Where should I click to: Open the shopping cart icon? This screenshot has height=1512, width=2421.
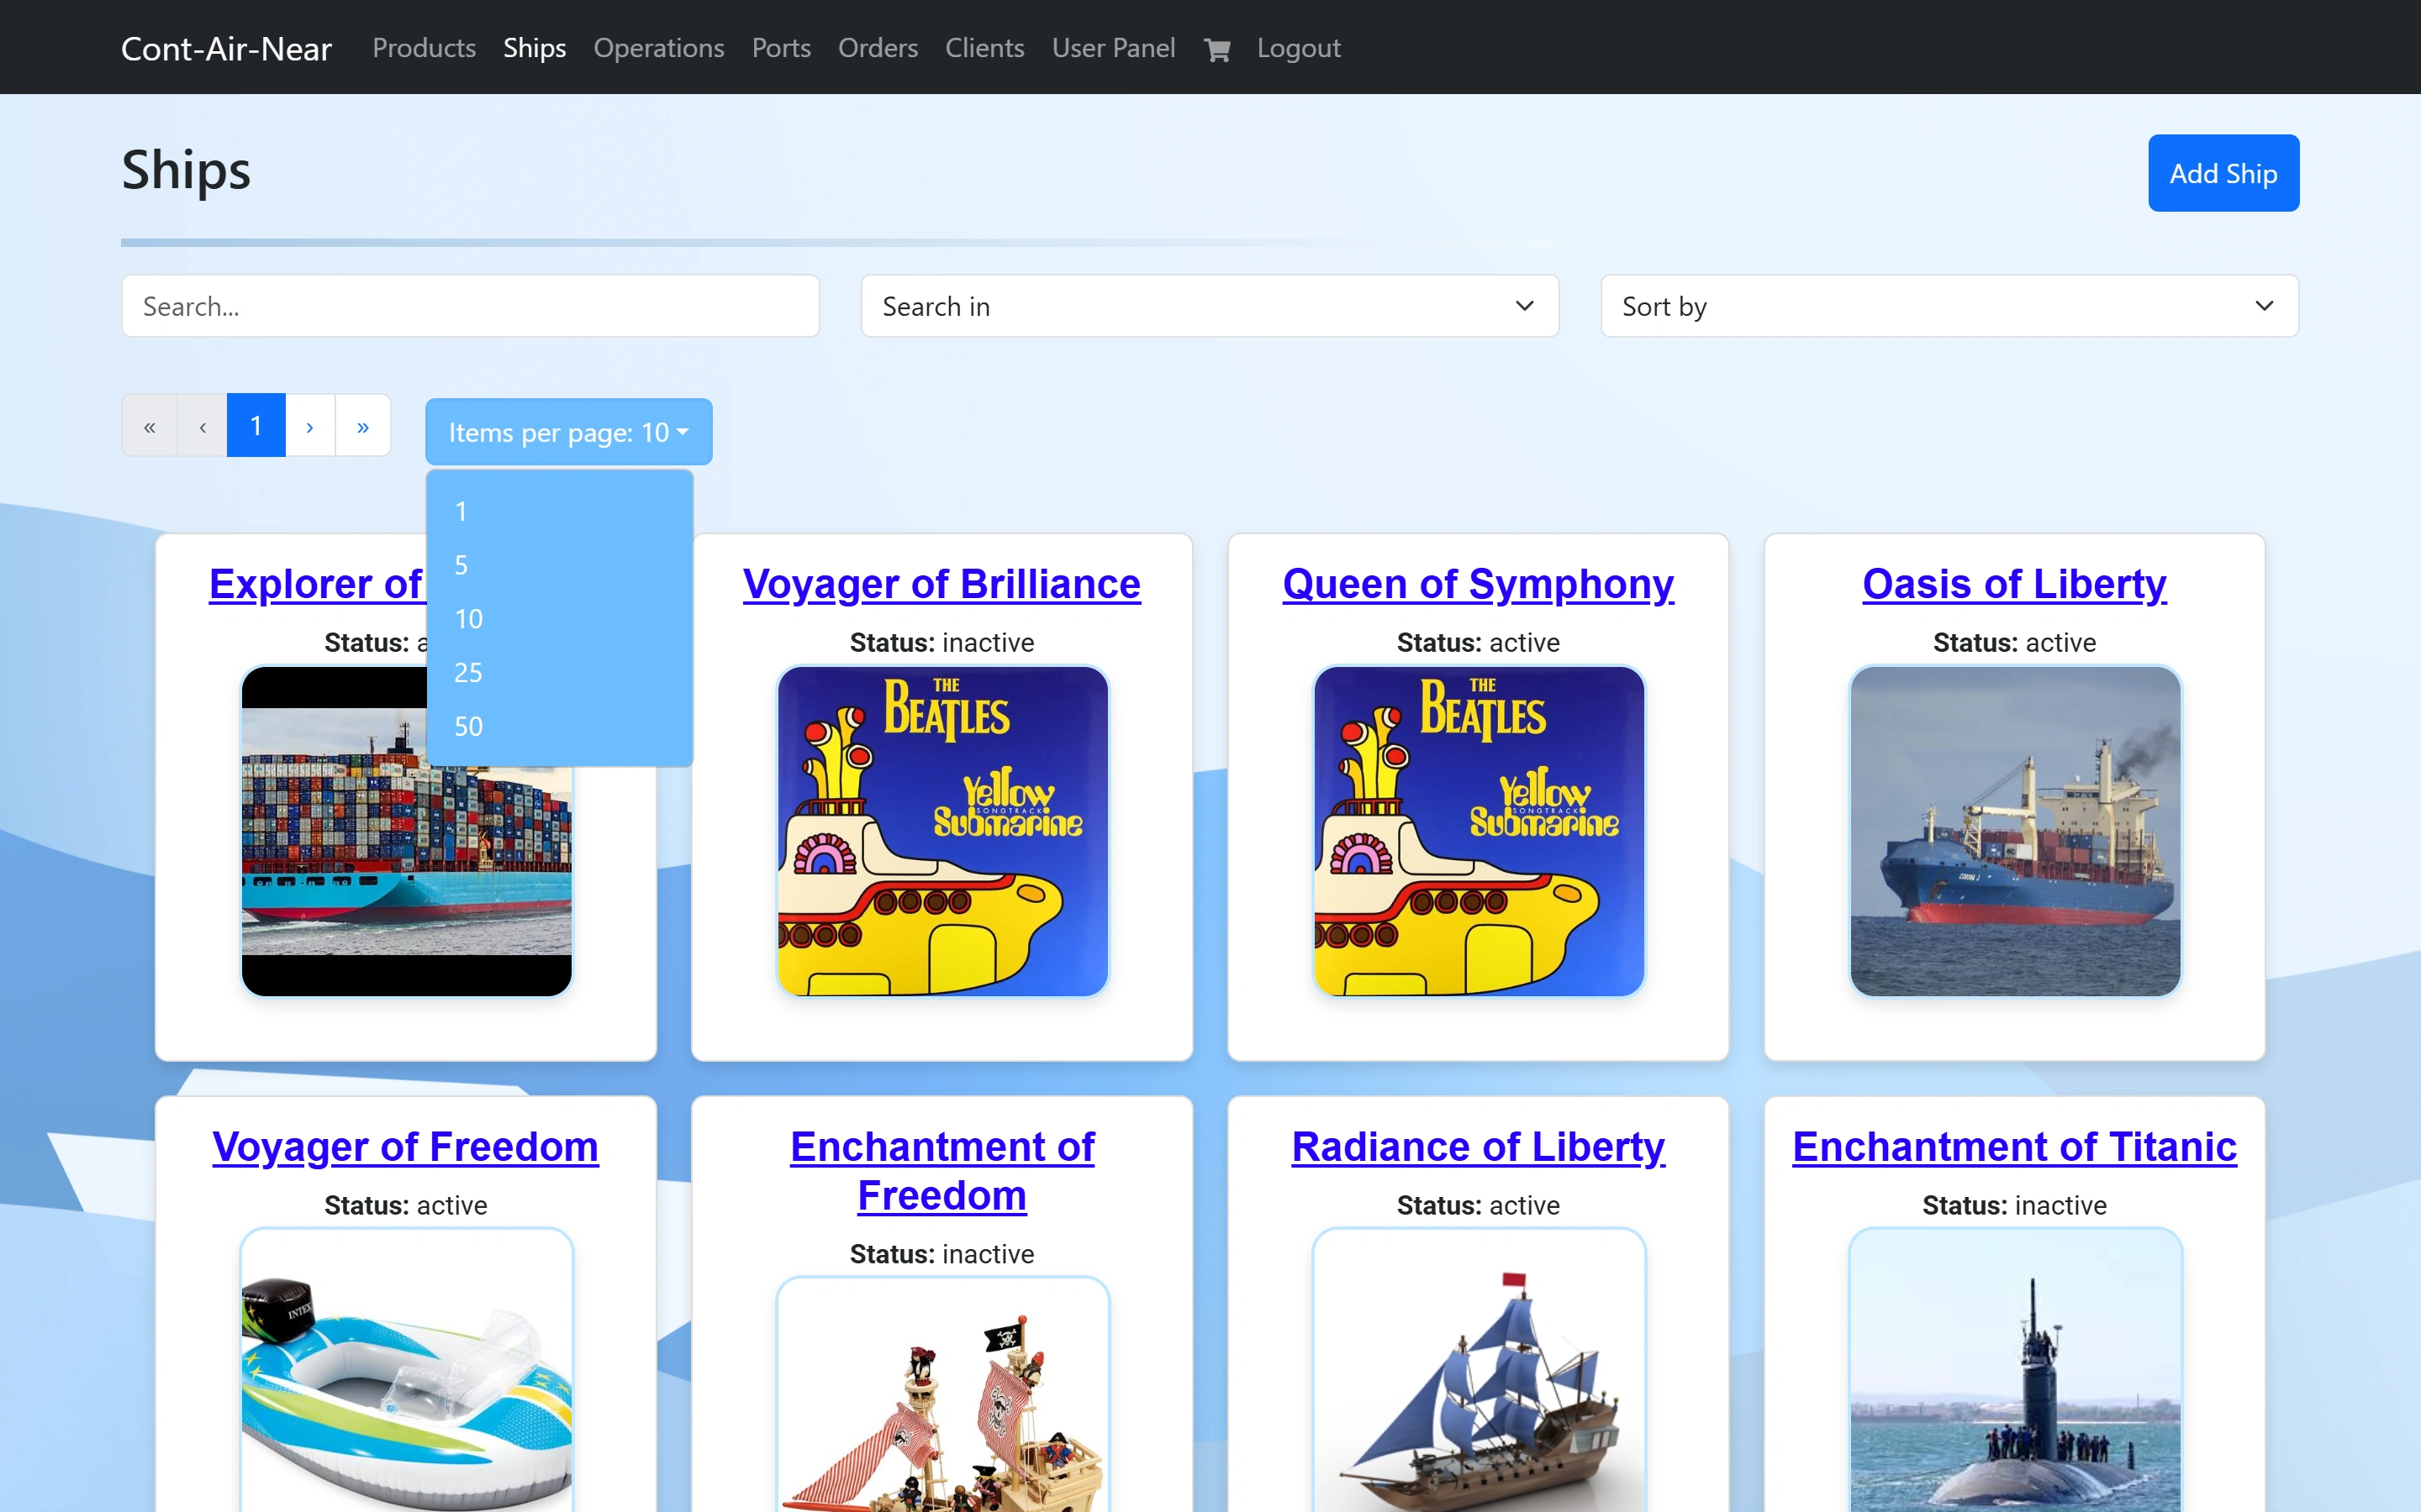1216,49
